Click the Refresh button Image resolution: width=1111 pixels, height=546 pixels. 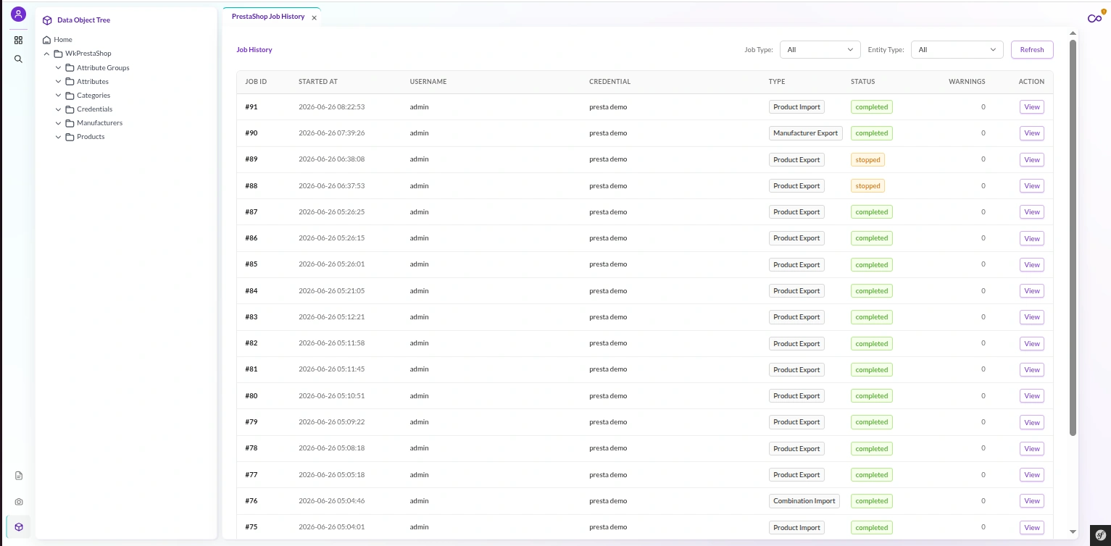pos(1032,50)
